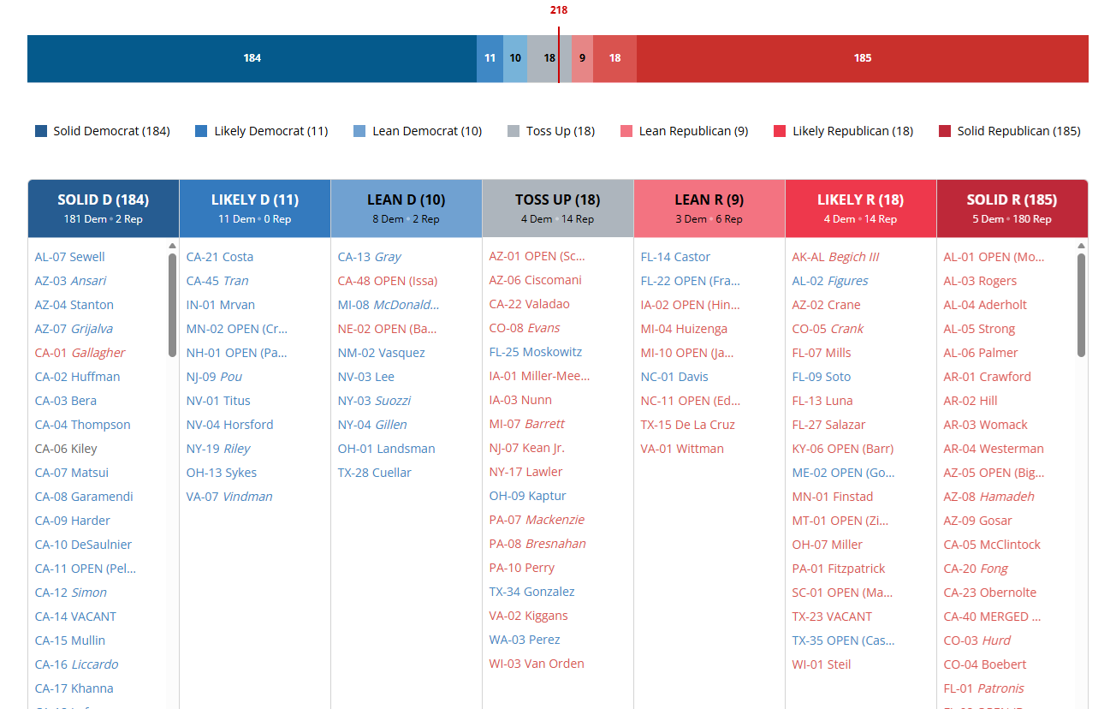1110x709 pixels.
Task: Open the VA-07 Vindman race link
Action: pos(229,497)
